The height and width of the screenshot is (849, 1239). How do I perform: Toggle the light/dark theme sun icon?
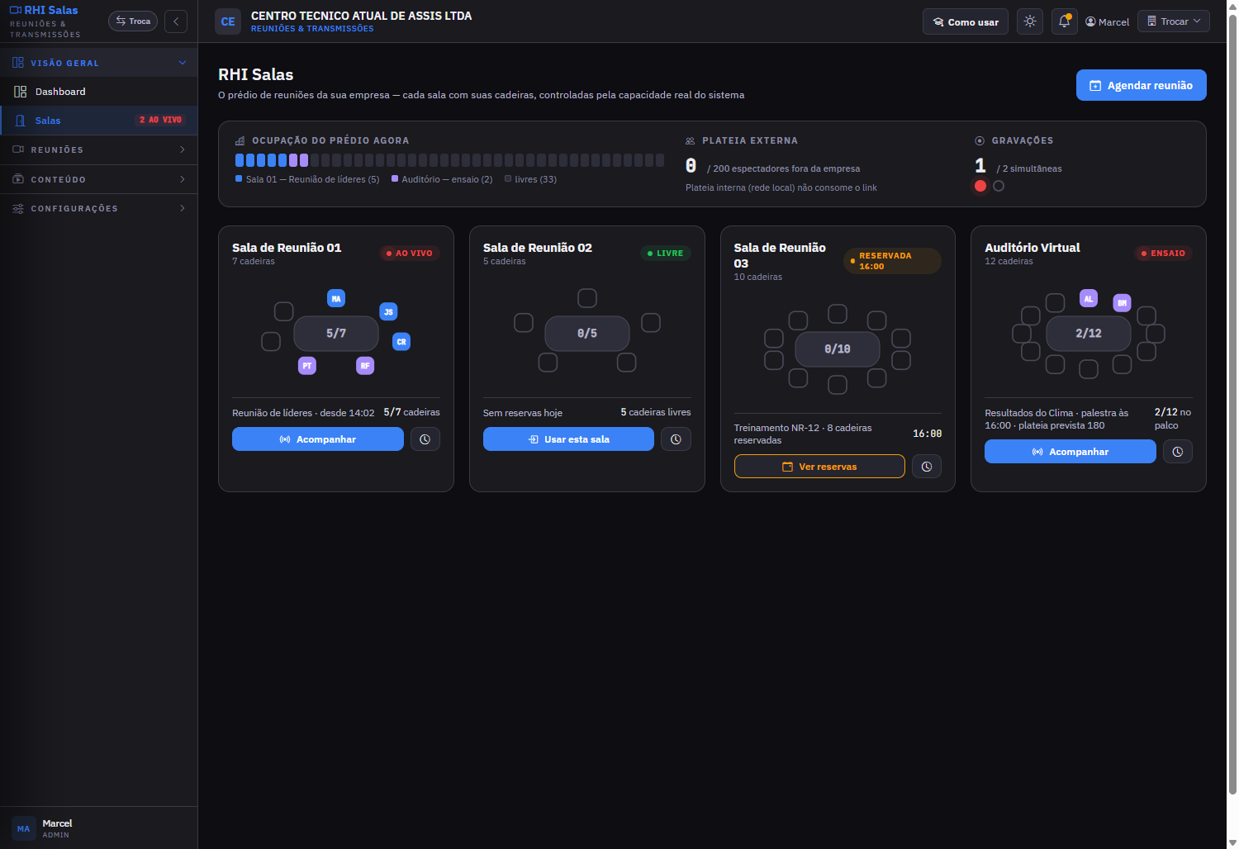tap(1030, 21)
